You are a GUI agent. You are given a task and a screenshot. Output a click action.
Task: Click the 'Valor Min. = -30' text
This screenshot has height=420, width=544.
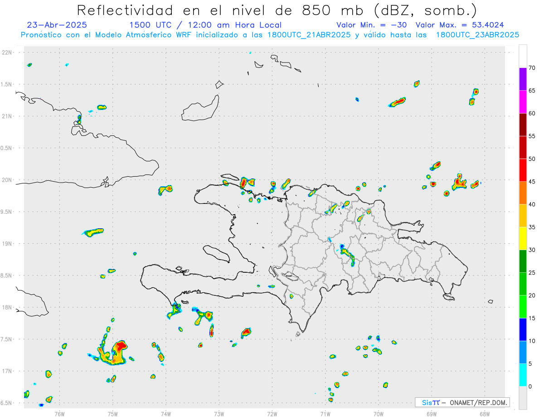tap(372, 25)
